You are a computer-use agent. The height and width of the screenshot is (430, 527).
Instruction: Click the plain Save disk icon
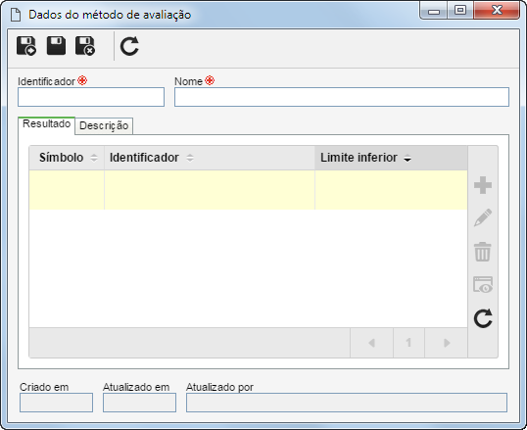[x=56, y=46]
